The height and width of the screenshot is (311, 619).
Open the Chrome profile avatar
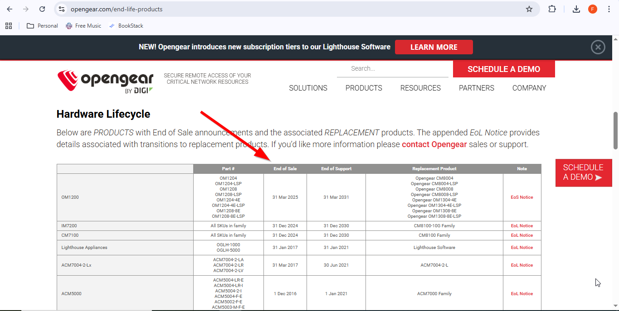coord(593,9)
